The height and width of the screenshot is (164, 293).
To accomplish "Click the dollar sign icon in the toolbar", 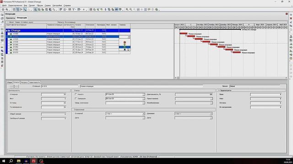I will [105, 10].
